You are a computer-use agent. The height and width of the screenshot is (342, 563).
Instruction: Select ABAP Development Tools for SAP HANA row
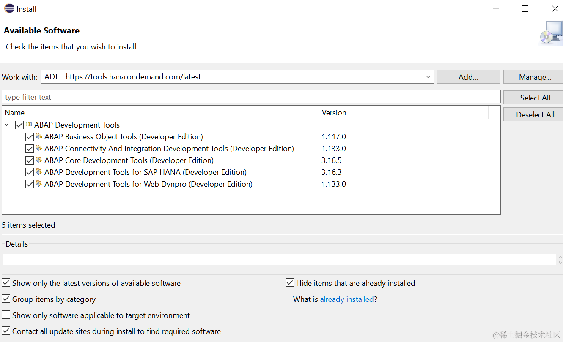[x=146, y=172]
